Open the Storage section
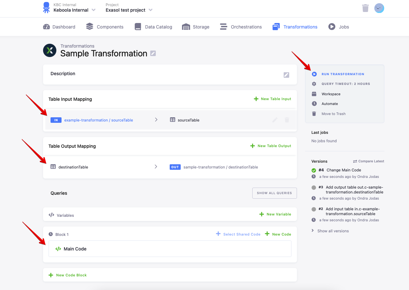This screenshot has width=409, height=290. [196, 27]
